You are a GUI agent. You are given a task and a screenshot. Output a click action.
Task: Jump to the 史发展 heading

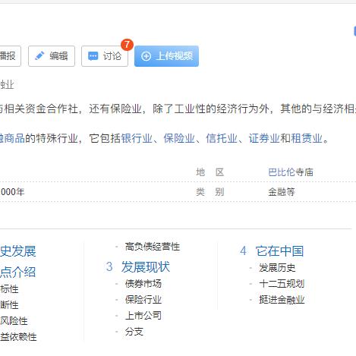click(x=17, y=251)
